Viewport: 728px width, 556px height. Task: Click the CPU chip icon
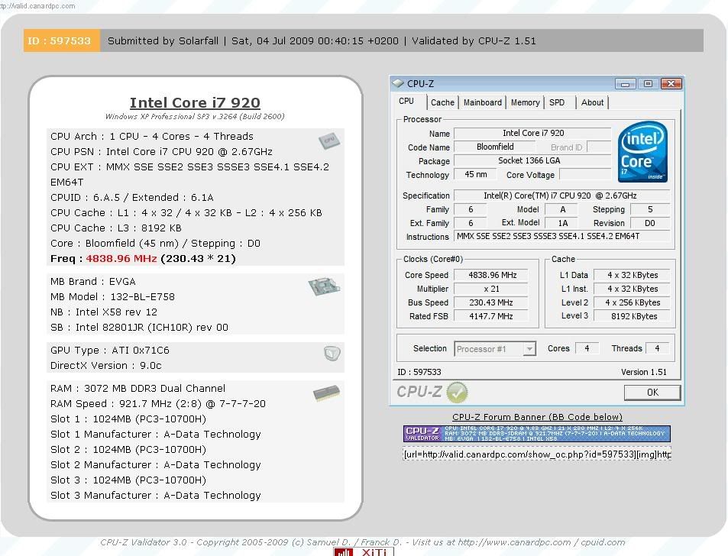(328, 141)
